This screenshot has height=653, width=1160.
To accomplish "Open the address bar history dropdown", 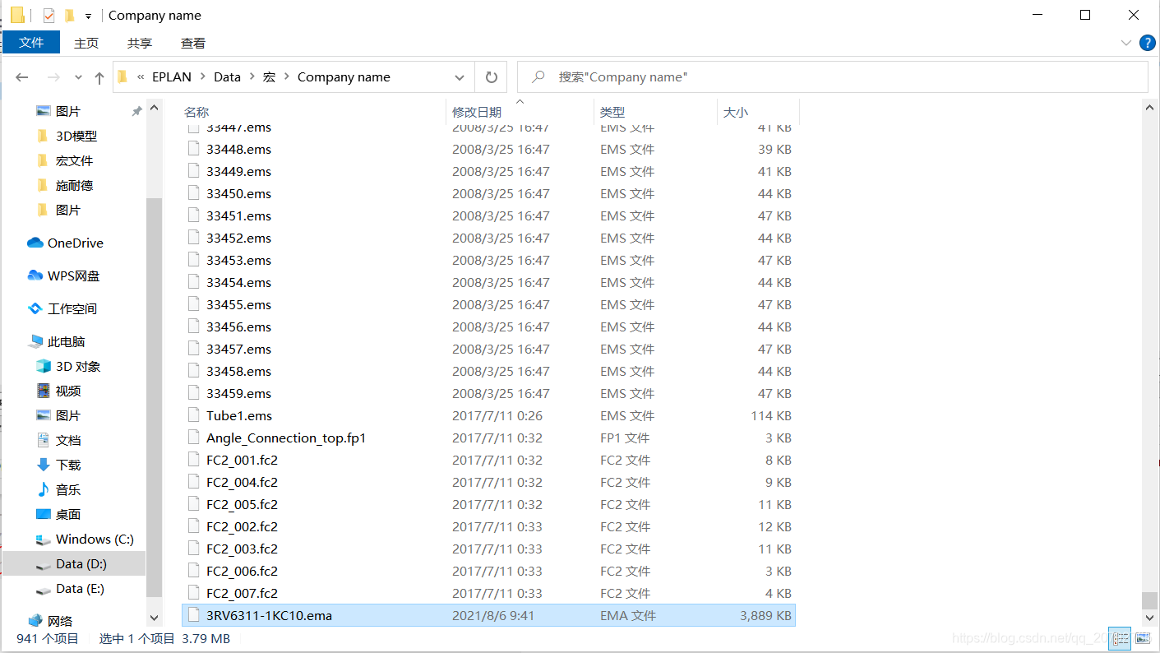I will (x=460, y=77).
